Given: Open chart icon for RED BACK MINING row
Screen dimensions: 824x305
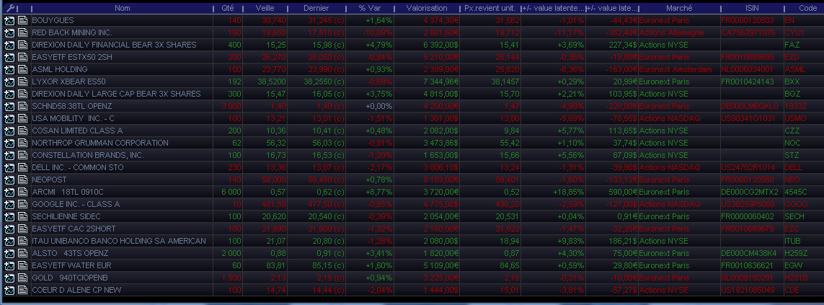Looking at the screenshot, I should coord(9,32).
